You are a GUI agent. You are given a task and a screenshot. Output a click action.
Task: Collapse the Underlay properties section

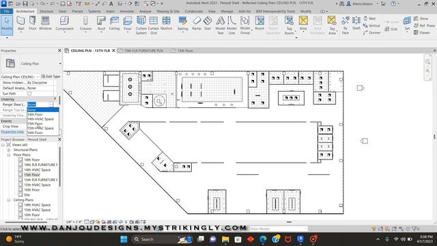55,99
